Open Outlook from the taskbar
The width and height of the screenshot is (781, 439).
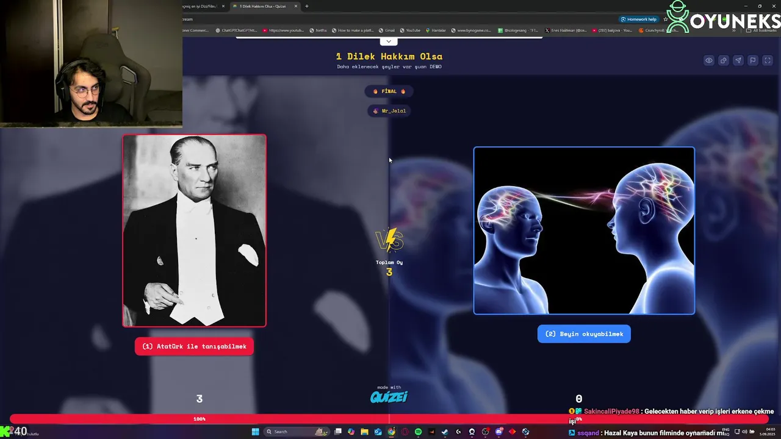point(378,432)
